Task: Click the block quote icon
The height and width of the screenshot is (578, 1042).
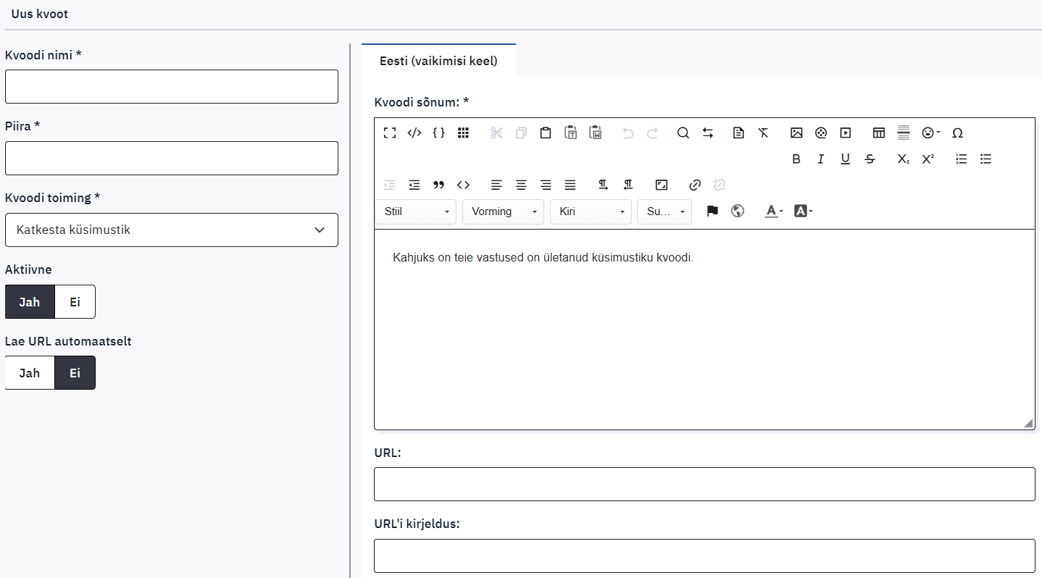Action: pyautogui.click(x=438, y=185)
